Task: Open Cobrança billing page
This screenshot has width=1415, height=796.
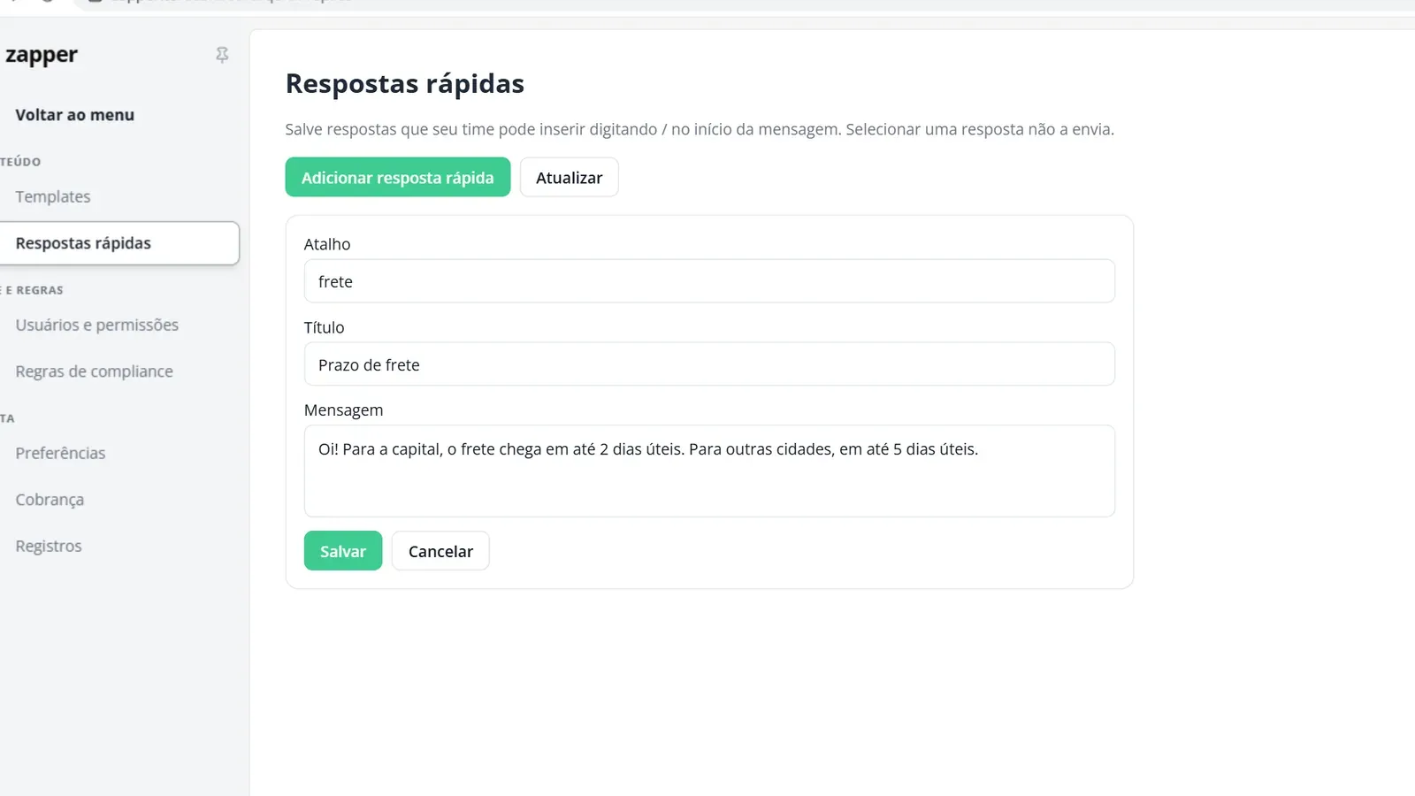Action: tap(50, 500)
